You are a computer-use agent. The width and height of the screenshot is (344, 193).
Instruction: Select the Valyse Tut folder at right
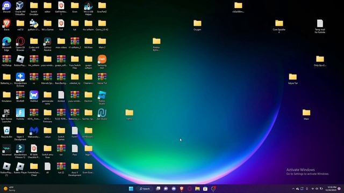(x=292, y=79)
